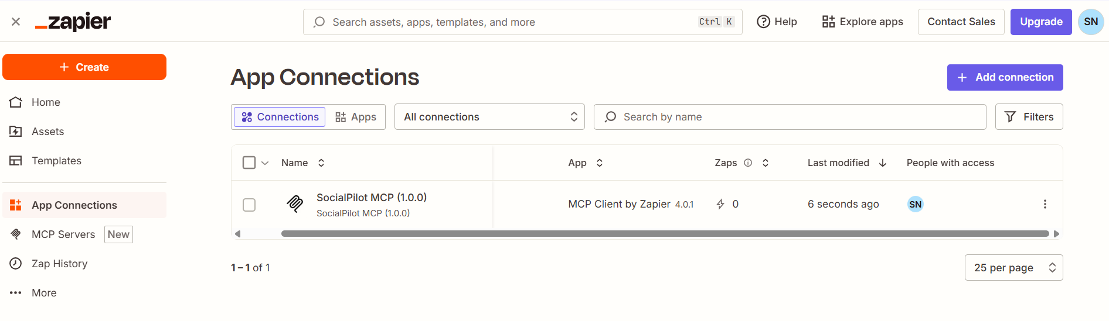The height and width of the screenshot is (321, 1109).
Task: Click the orange Create button
Action: 84,67
